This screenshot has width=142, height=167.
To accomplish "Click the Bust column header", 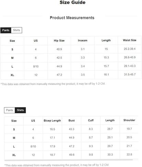I will point(72,120).
